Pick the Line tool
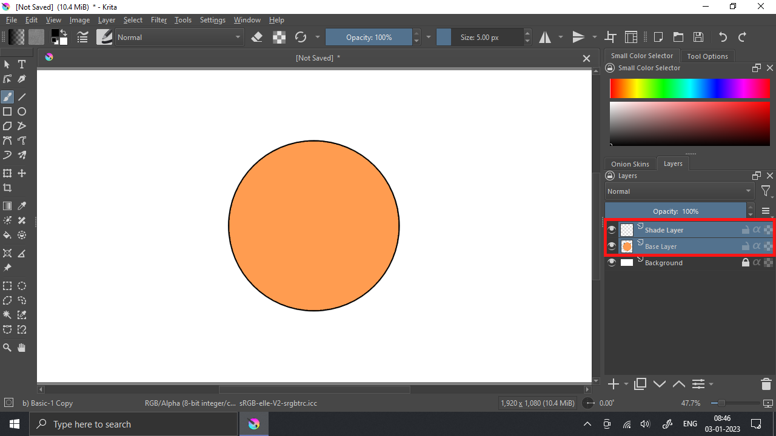 click(x=22, y=97)
